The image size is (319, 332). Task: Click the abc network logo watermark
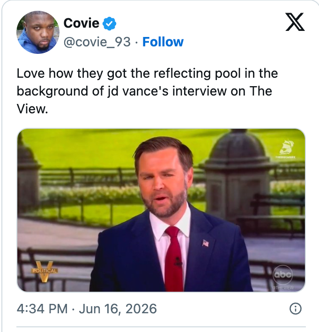282,274
